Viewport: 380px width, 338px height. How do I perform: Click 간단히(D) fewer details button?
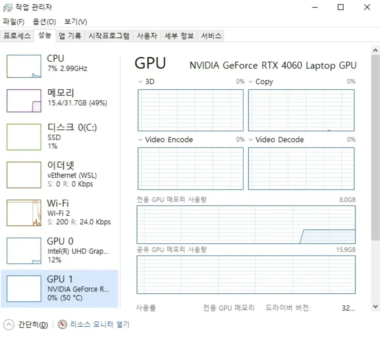(26, 325)
